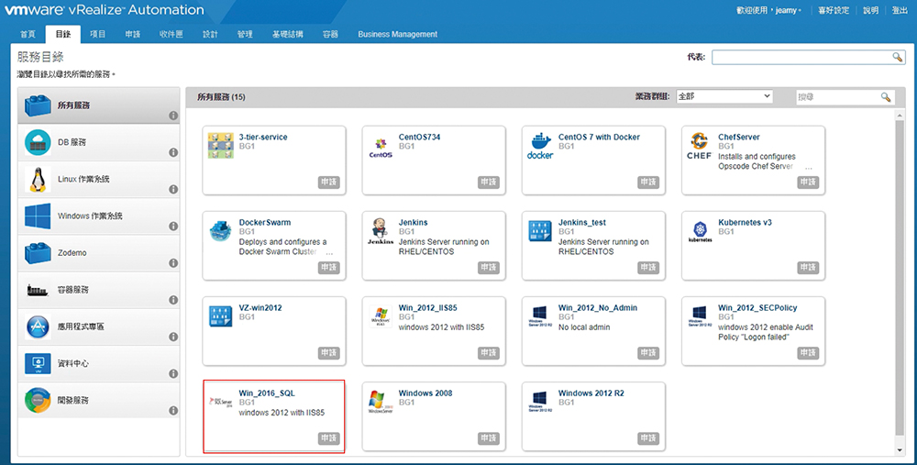The width and height of the screenshot is (917, 465).
Task: Focus the 搜尋 search input field
Action: [x=837, y=96]
